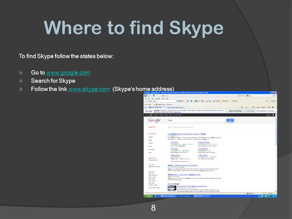The height and width of the screenshot is (219, 292).
Task: Toggle the Remember for this site checkbox
Action: point(258,111)
